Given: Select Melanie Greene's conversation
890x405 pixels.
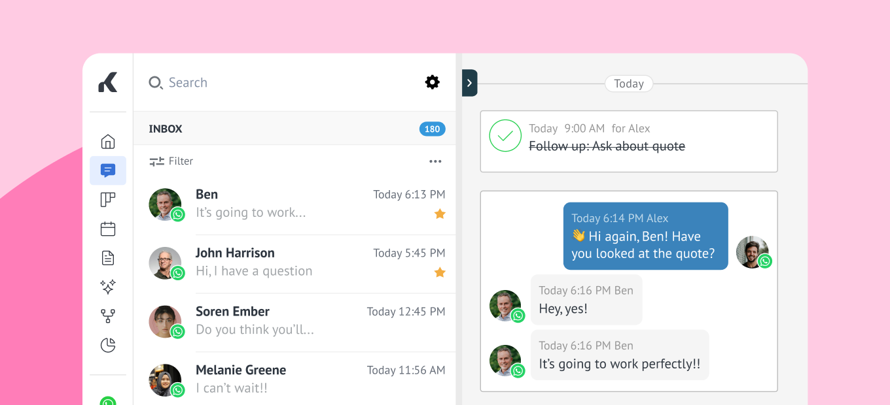Looking at the screenshot, I should [294, 379].
